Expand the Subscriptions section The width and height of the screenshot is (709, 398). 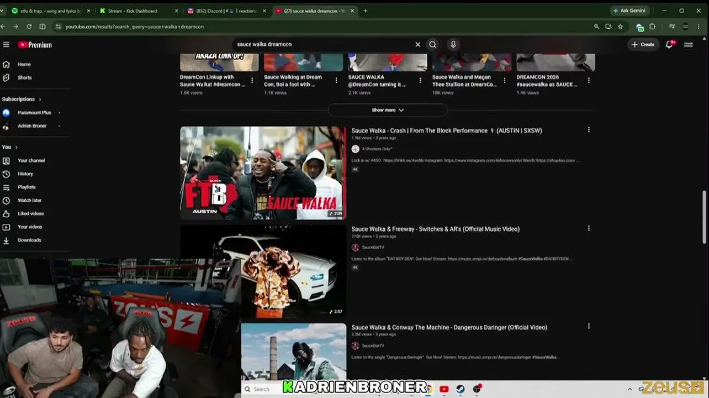click(22, 99)
